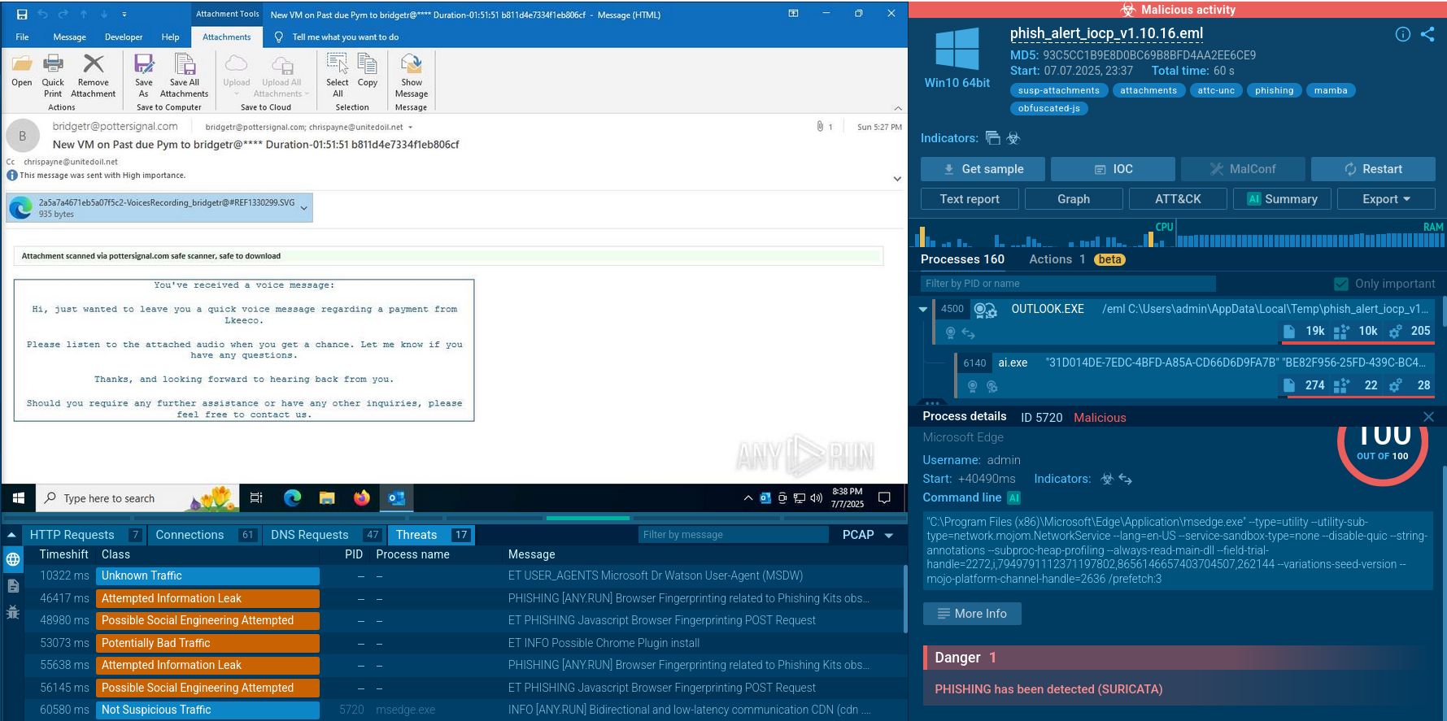Toggle the AI badge beside Command line

tap(1013, 497)
